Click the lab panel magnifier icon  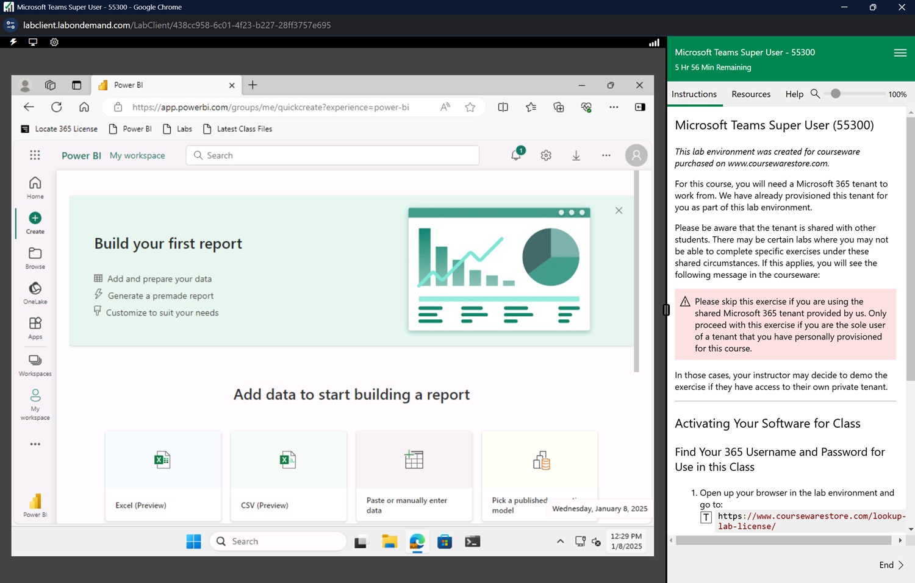tap(815, 94)
